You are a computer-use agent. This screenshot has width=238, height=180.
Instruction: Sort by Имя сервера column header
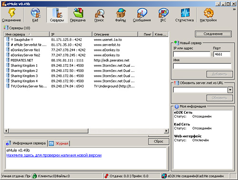click(27, 34)
